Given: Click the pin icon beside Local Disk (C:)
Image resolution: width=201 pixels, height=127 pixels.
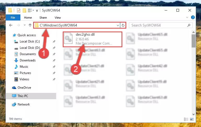Looking at the screenshot, I should click(x=54, y=41).
